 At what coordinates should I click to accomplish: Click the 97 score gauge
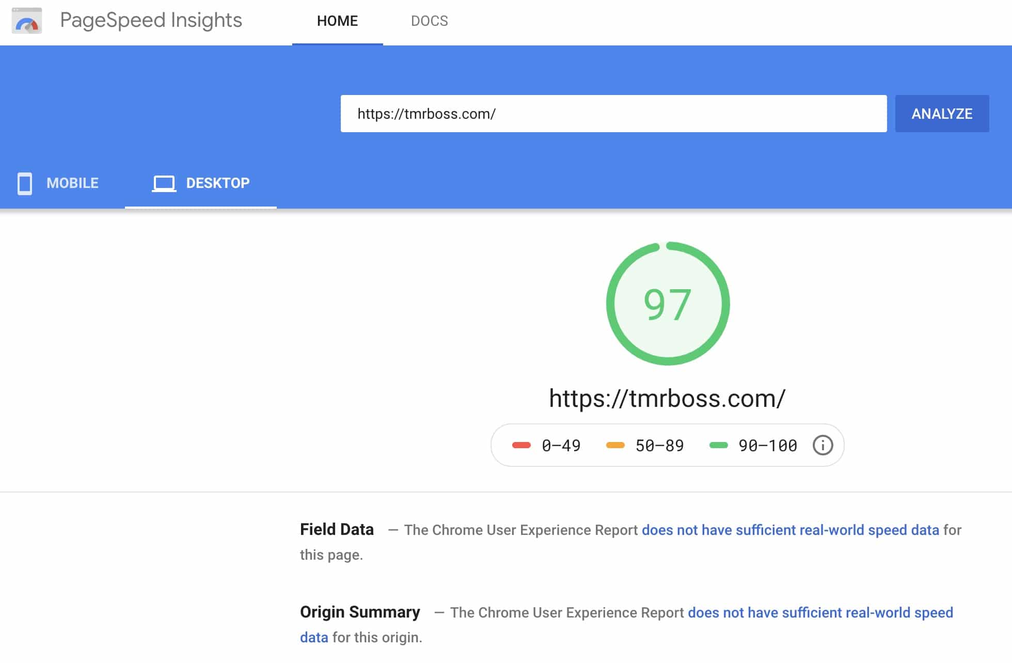tap(668, 304)
